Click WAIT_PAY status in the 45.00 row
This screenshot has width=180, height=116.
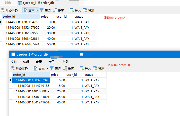coord(95,102)
